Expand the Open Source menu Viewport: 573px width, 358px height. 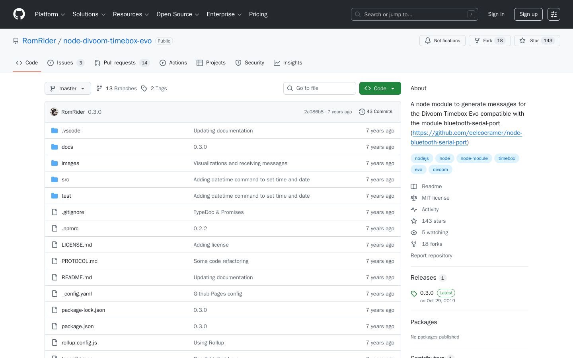point(178,14)
